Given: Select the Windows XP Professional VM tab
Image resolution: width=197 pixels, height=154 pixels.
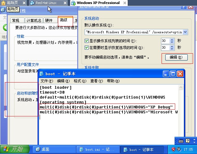Looking at the screenshot, I should click(99, 3).
